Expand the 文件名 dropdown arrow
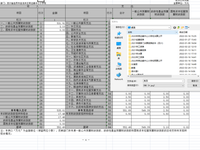Viewport: 200px width, 150px height. point(182,81)
